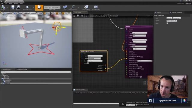Image resolution: width=192 pixels, height=108 pixels.
Task: Click the Scale 3D output pin
Action: click(105, 71)
